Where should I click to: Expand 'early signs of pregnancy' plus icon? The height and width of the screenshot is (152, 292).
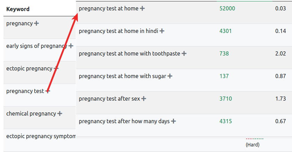coord(71,46)
